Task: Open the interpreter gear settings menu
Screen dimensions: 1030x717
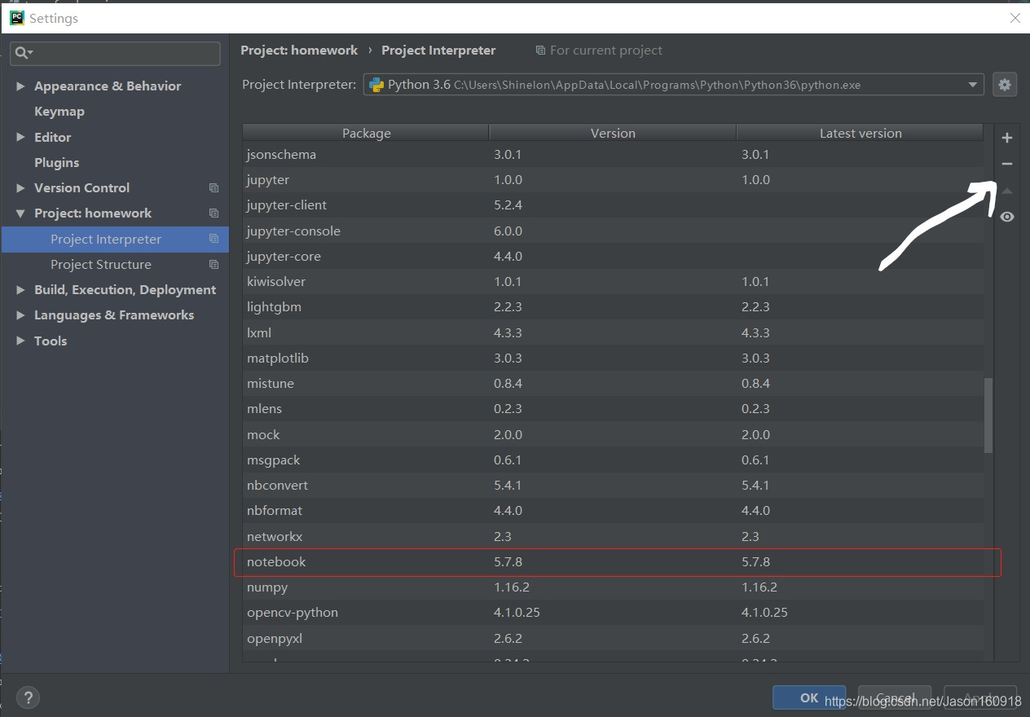Action: 1005,85
